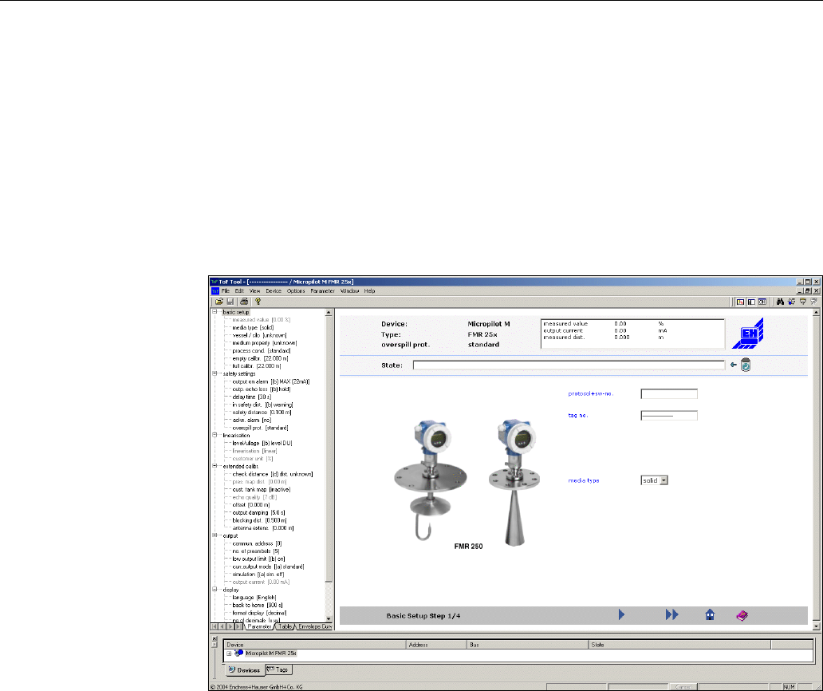Click the protocol+sw-no. input field

pos(669,394)
